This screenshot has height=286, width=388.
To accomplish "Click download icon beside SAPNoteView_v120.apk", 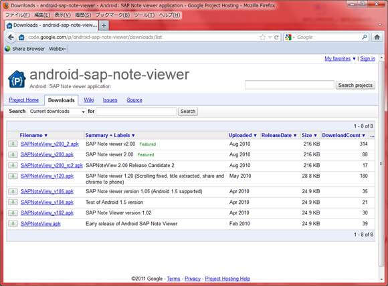I will coord(13,176).
